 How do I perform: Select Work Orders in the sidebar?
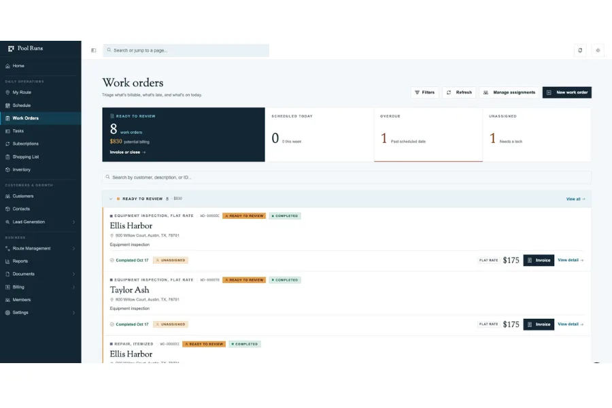(41, 118)
